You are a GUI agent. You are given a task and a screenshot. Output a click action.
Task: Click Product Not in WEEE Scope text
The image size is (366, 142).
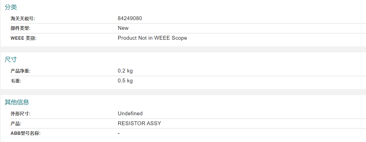[x=152, y=38]
